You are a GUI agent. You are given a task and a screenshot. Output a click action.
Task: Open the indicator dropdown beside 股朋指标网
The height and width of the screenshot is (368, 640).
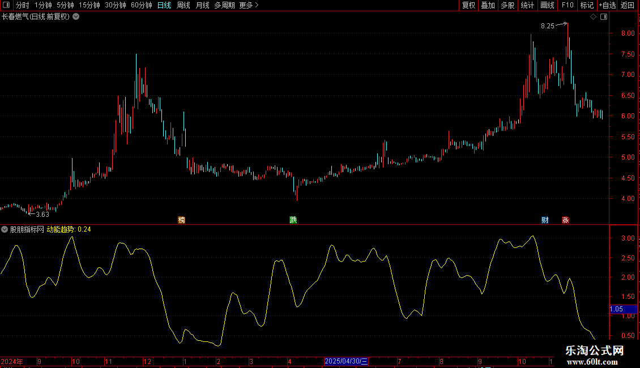point(5,229)
